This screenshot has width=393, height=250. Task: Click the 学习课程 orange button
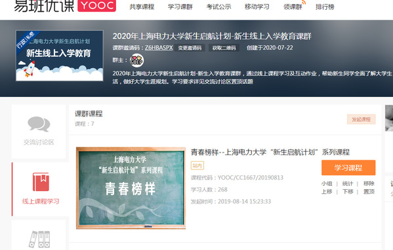[348, 168]
